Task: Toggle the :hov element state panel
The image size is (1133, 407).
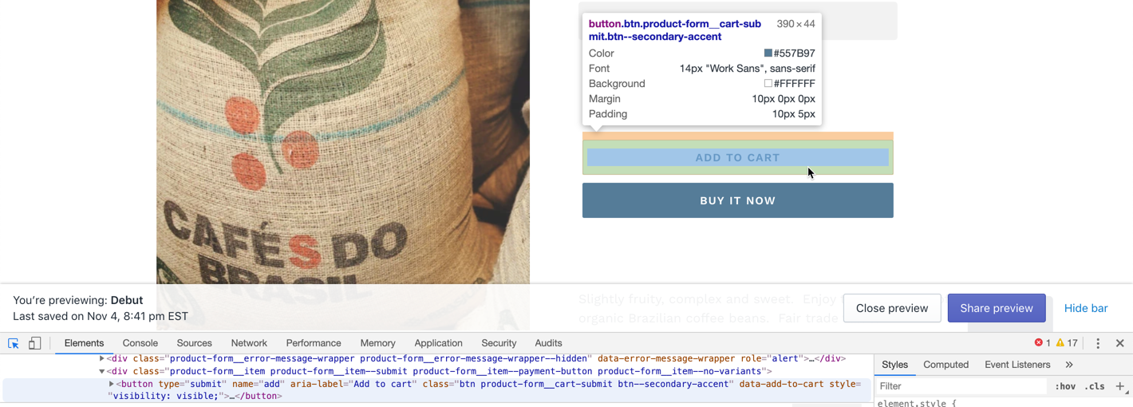Action: coord(1065,386)
